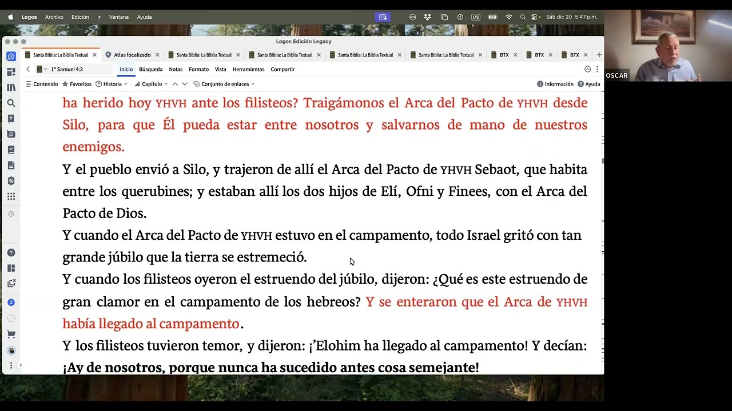Screen dimensions: 732x411
Task: Collapse the toolbar with circled chevron
Action: [x=587, y=69]
